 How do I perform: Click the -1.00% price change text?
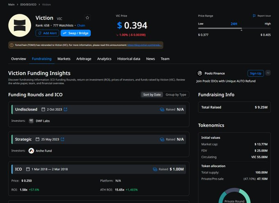tap(133, 35)
